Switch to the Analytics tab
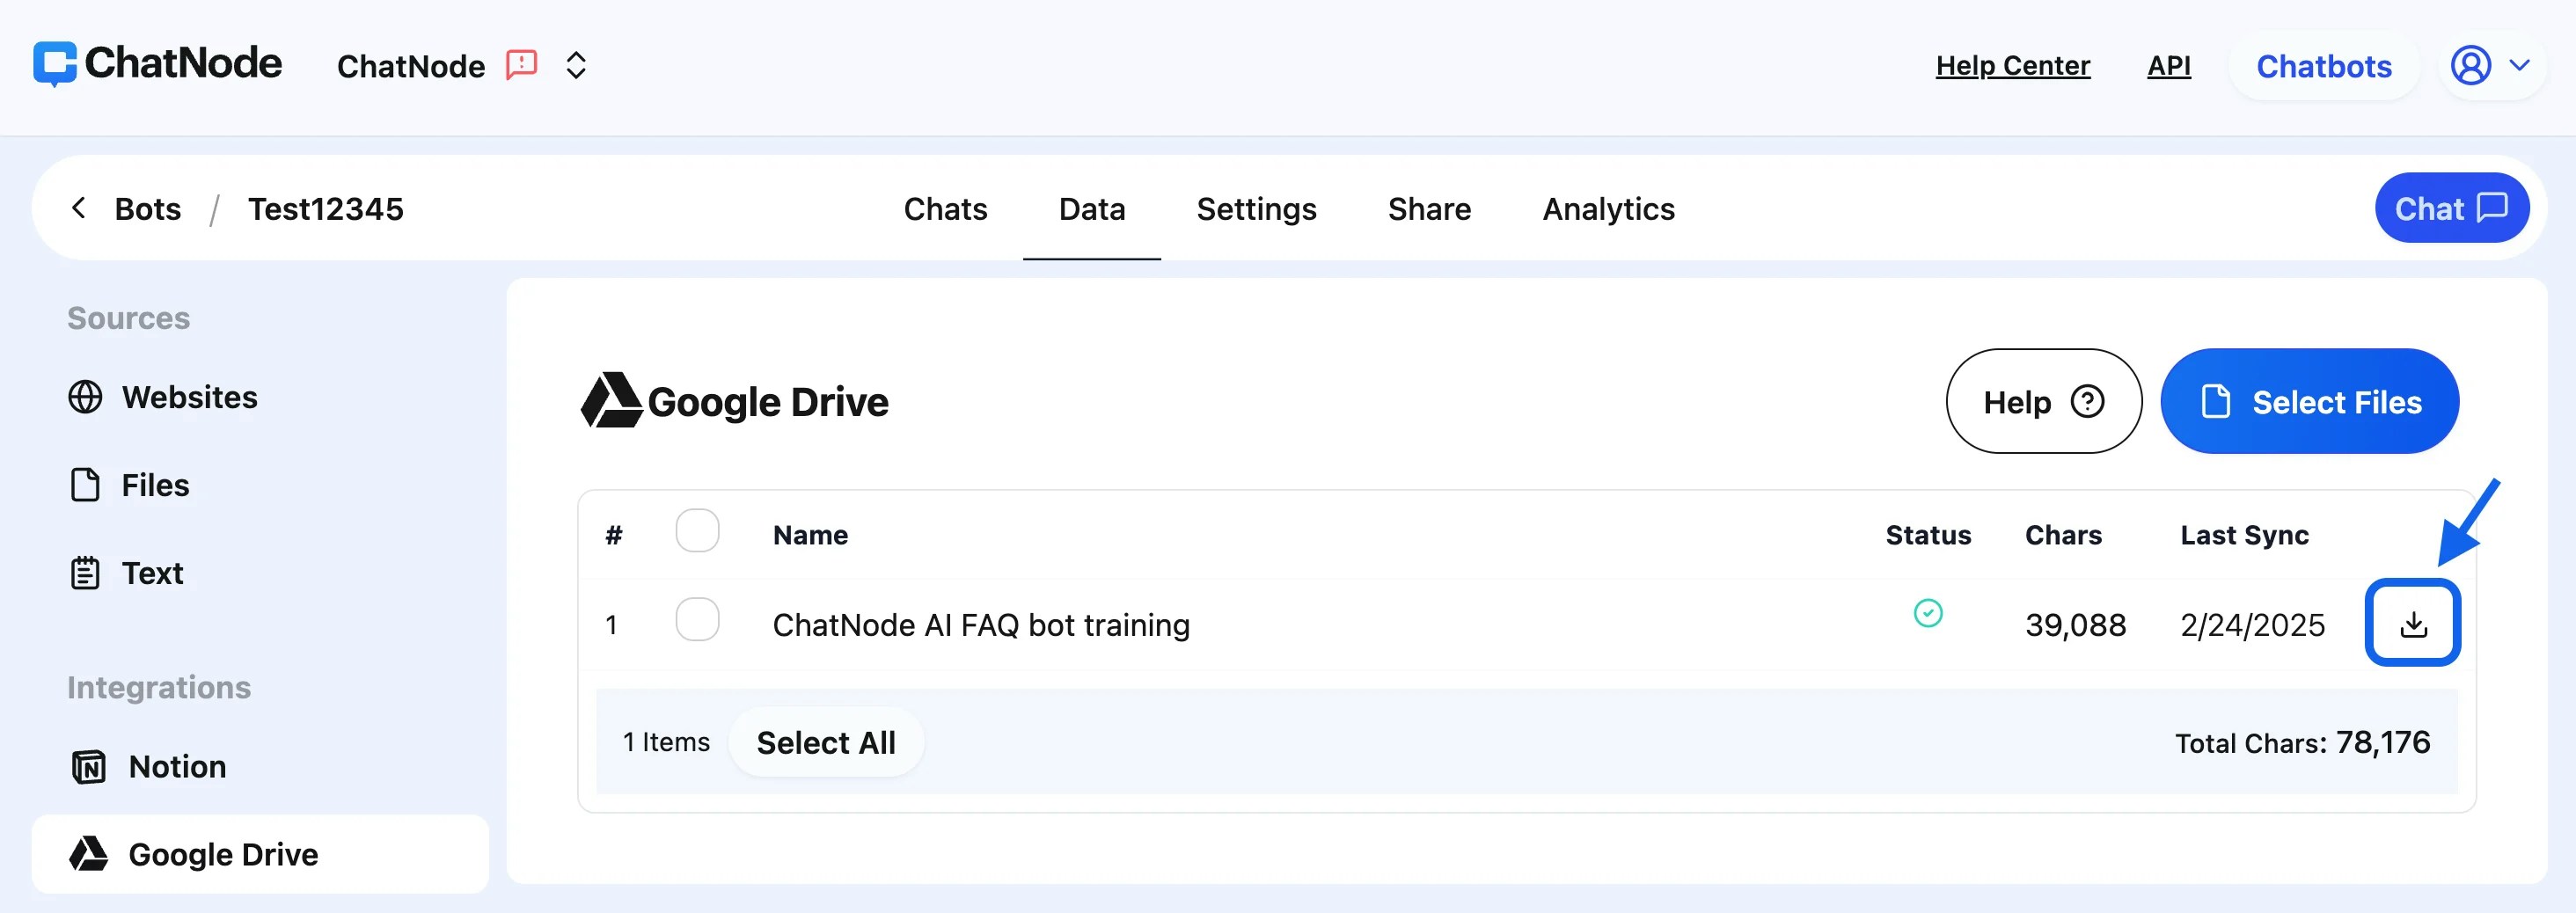 (x=1608, y=209)
